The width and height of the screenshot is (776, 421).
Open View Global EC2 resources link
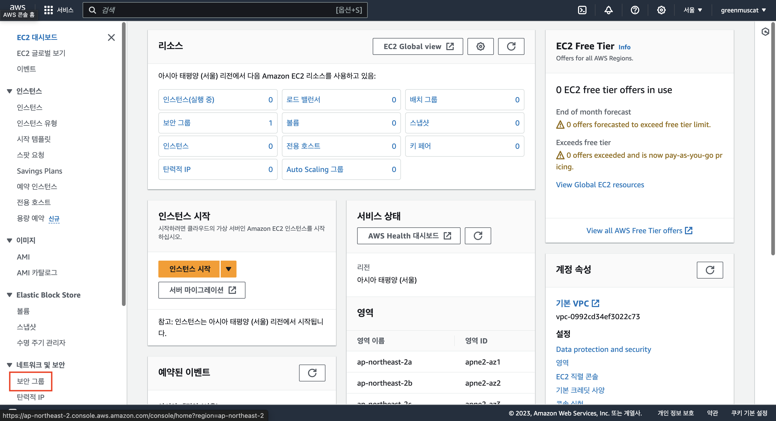click(x=600, y=185)
